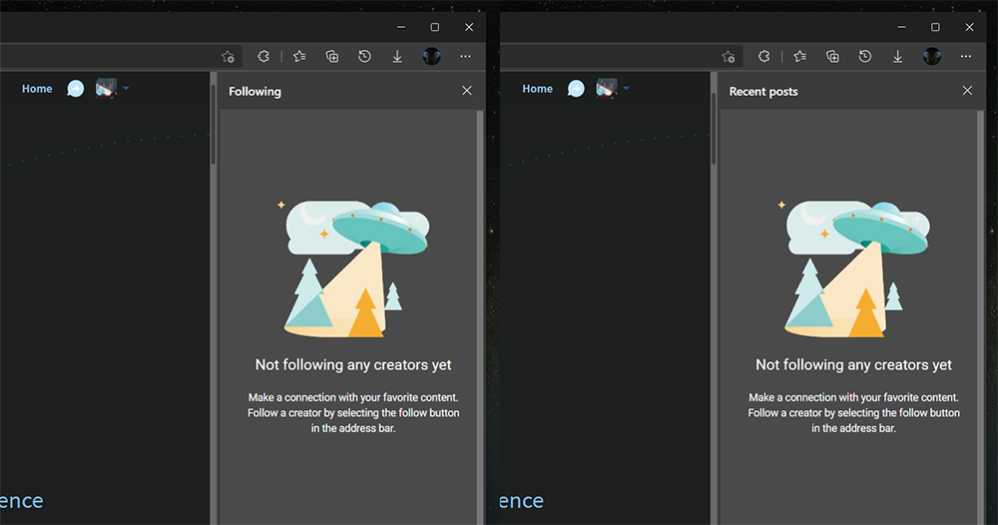The image size is (998, 525).
Task: Click the follow star icon in right window address bar
Action: click(x=729, y=57)
